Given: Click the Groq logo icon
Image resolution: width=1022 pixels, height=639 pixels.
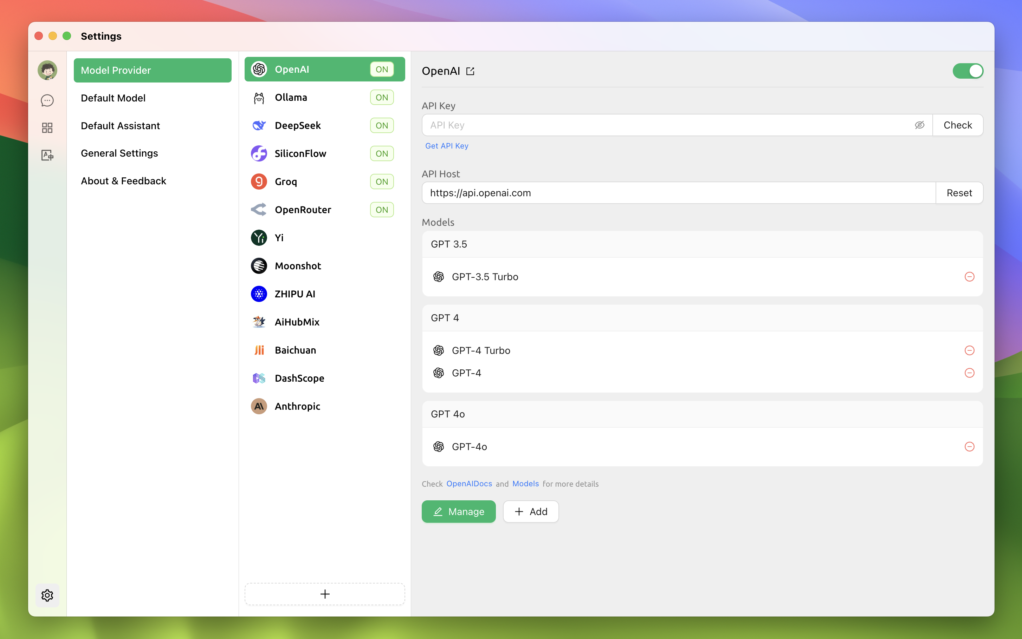Looking at the screenshot, I should [x=259, y=182].
